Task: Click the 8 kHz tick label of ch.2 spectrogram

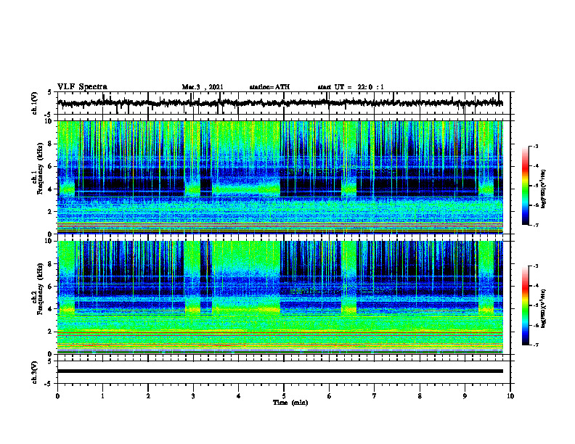Action: [50, 264]
